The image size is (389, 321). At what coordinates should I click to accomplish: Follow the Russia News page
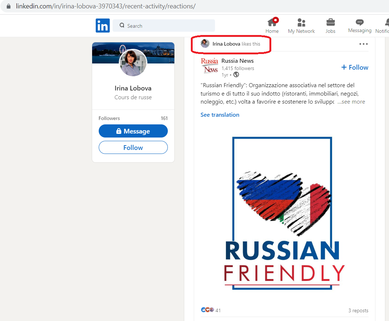pyautogui.click(x=355, y=67)
